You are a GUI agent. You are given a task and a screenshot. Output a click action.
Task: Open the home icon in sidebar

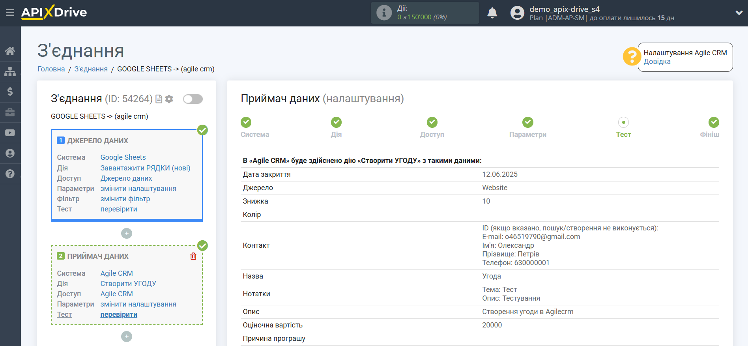coord(10,51)
